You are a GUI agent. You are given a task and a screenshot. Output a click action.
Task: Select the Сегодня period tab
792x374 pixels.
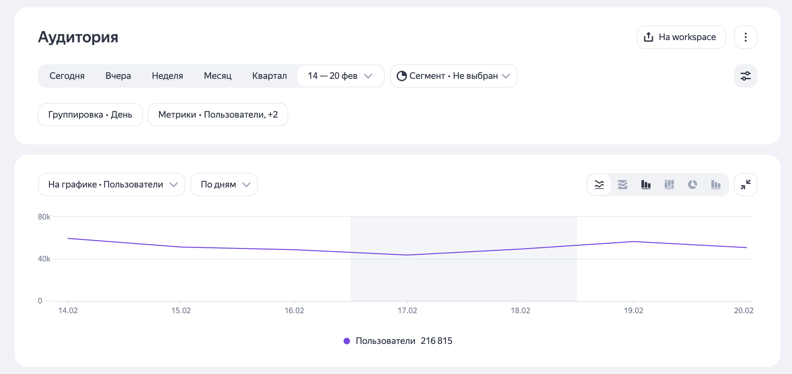coord(67,76)
